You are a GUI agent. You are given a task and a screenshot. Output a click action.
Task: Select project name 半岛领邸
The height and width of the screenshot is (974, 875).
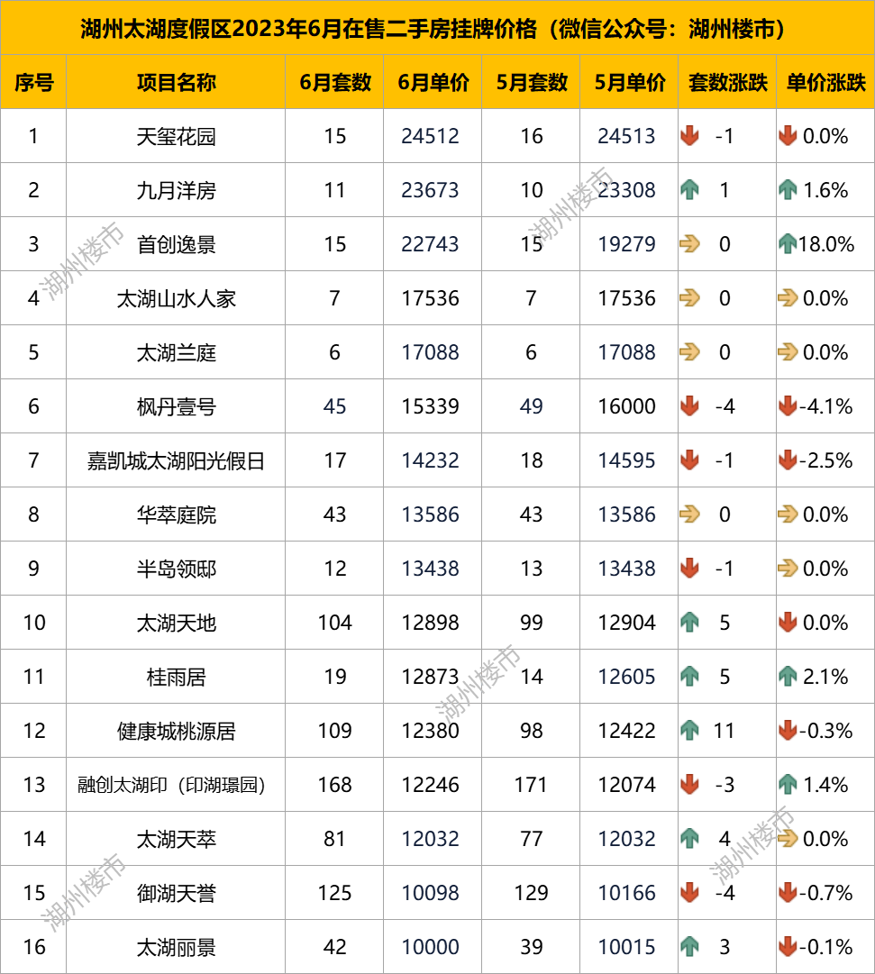tap(176, 569)
